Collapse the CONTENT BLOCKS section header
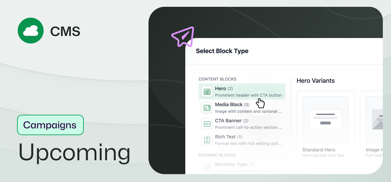The image size is (391, 182). (217, 79)
